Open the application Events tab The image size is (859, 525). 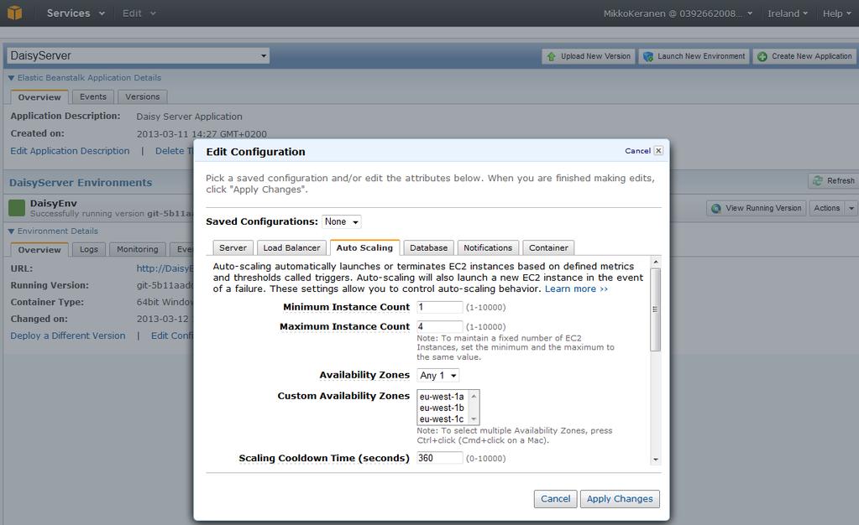click(x=93, y=97)
